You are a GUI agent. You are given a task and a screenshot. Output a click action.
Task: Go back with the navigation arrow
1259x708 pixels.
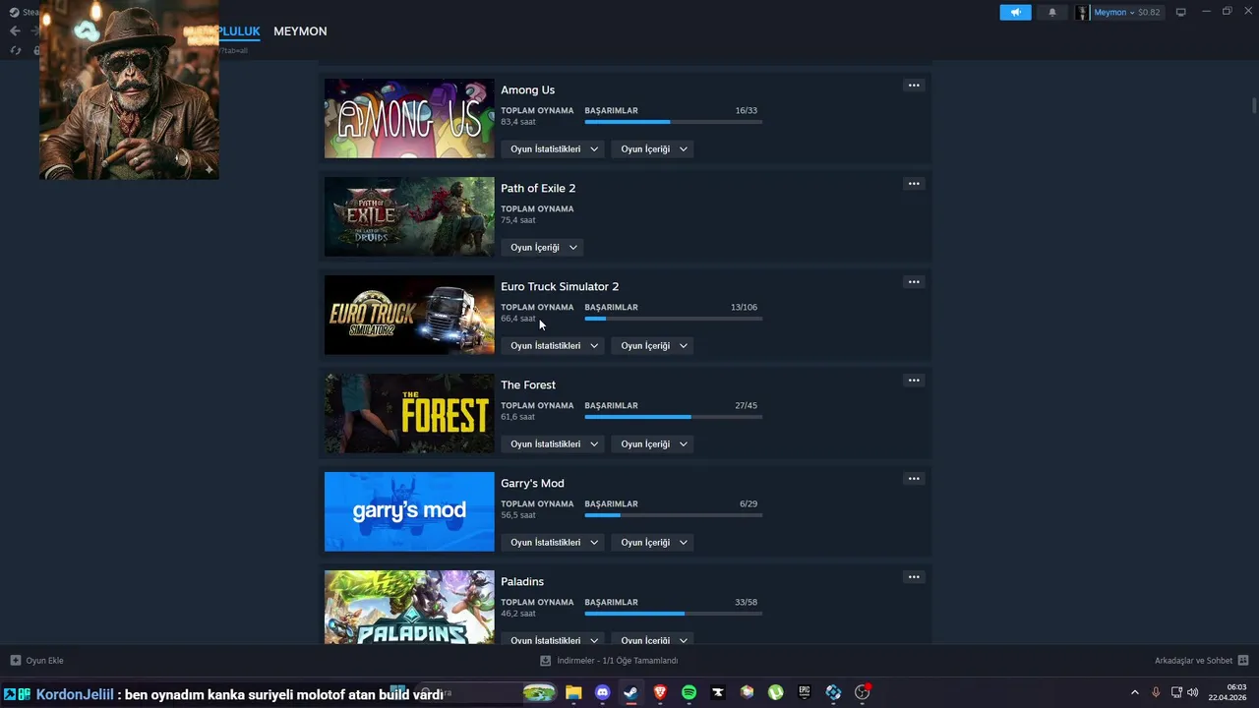15,31
